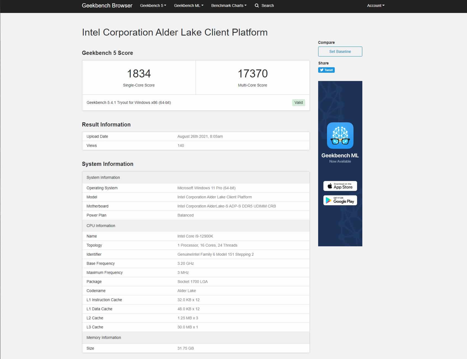The width and height of the screenshot is (467, 359).
Task: Click the Geekbench ML brain icon
Action: [340, 136]
